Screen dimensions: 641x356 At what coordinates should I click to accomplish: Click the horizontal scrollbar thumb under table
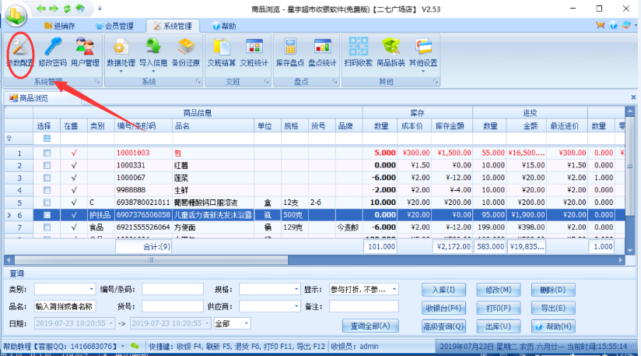pos(151,260)
